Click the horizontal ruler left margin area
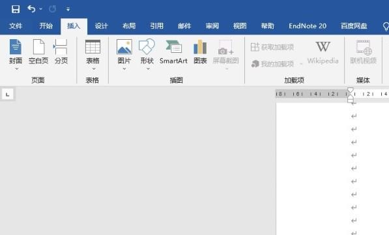Viewport: 389px width, 235px height. click(311, 94)
